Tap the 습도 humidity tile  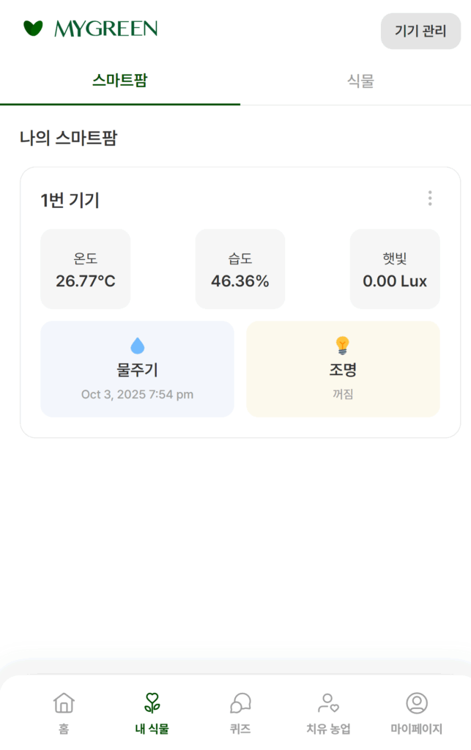point(240,270)
